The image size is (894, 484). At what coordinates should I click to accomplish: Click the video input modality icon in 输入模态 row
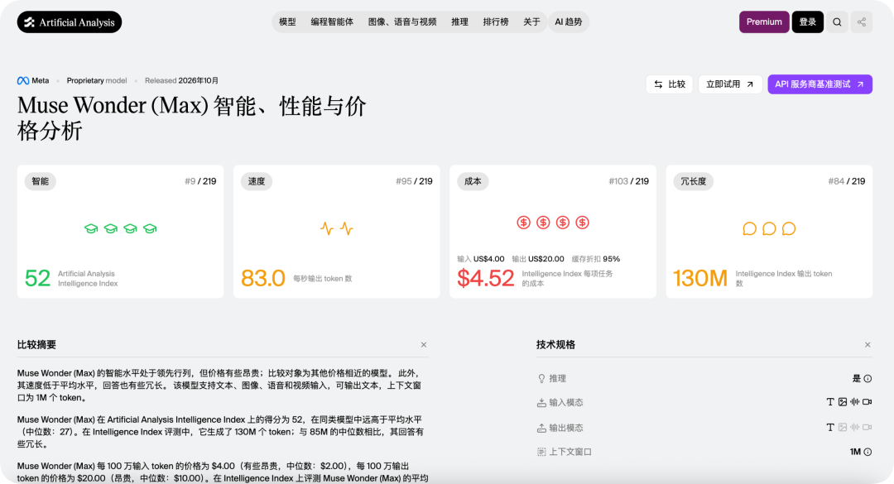click(x=868, y=402)
